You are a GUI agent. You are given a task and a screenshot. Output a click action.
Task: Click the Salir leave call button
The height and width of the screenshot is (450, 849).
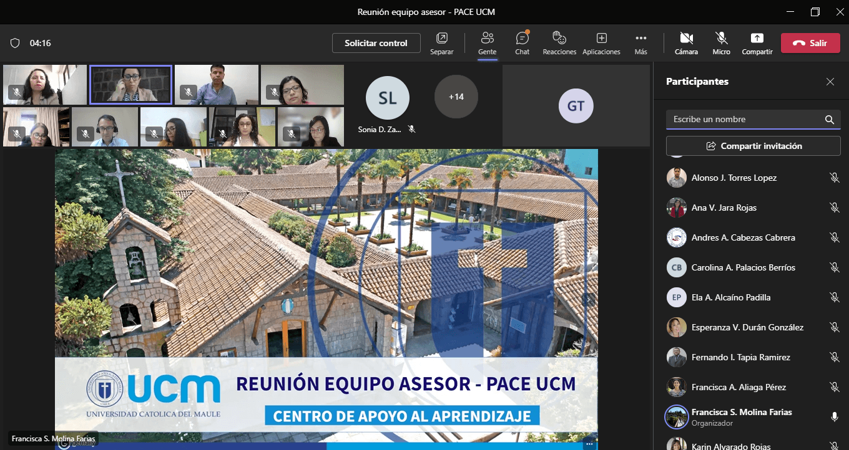tap(810, 43)
